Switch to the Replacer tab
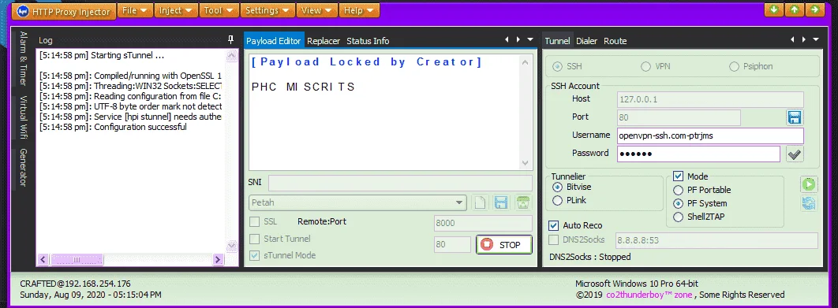The width and height of the screenshot is (838, 308). tap(324, 41)
